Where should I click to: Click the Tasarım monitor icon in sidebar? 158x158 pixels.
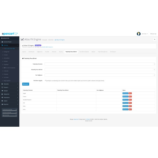(2, 87)
